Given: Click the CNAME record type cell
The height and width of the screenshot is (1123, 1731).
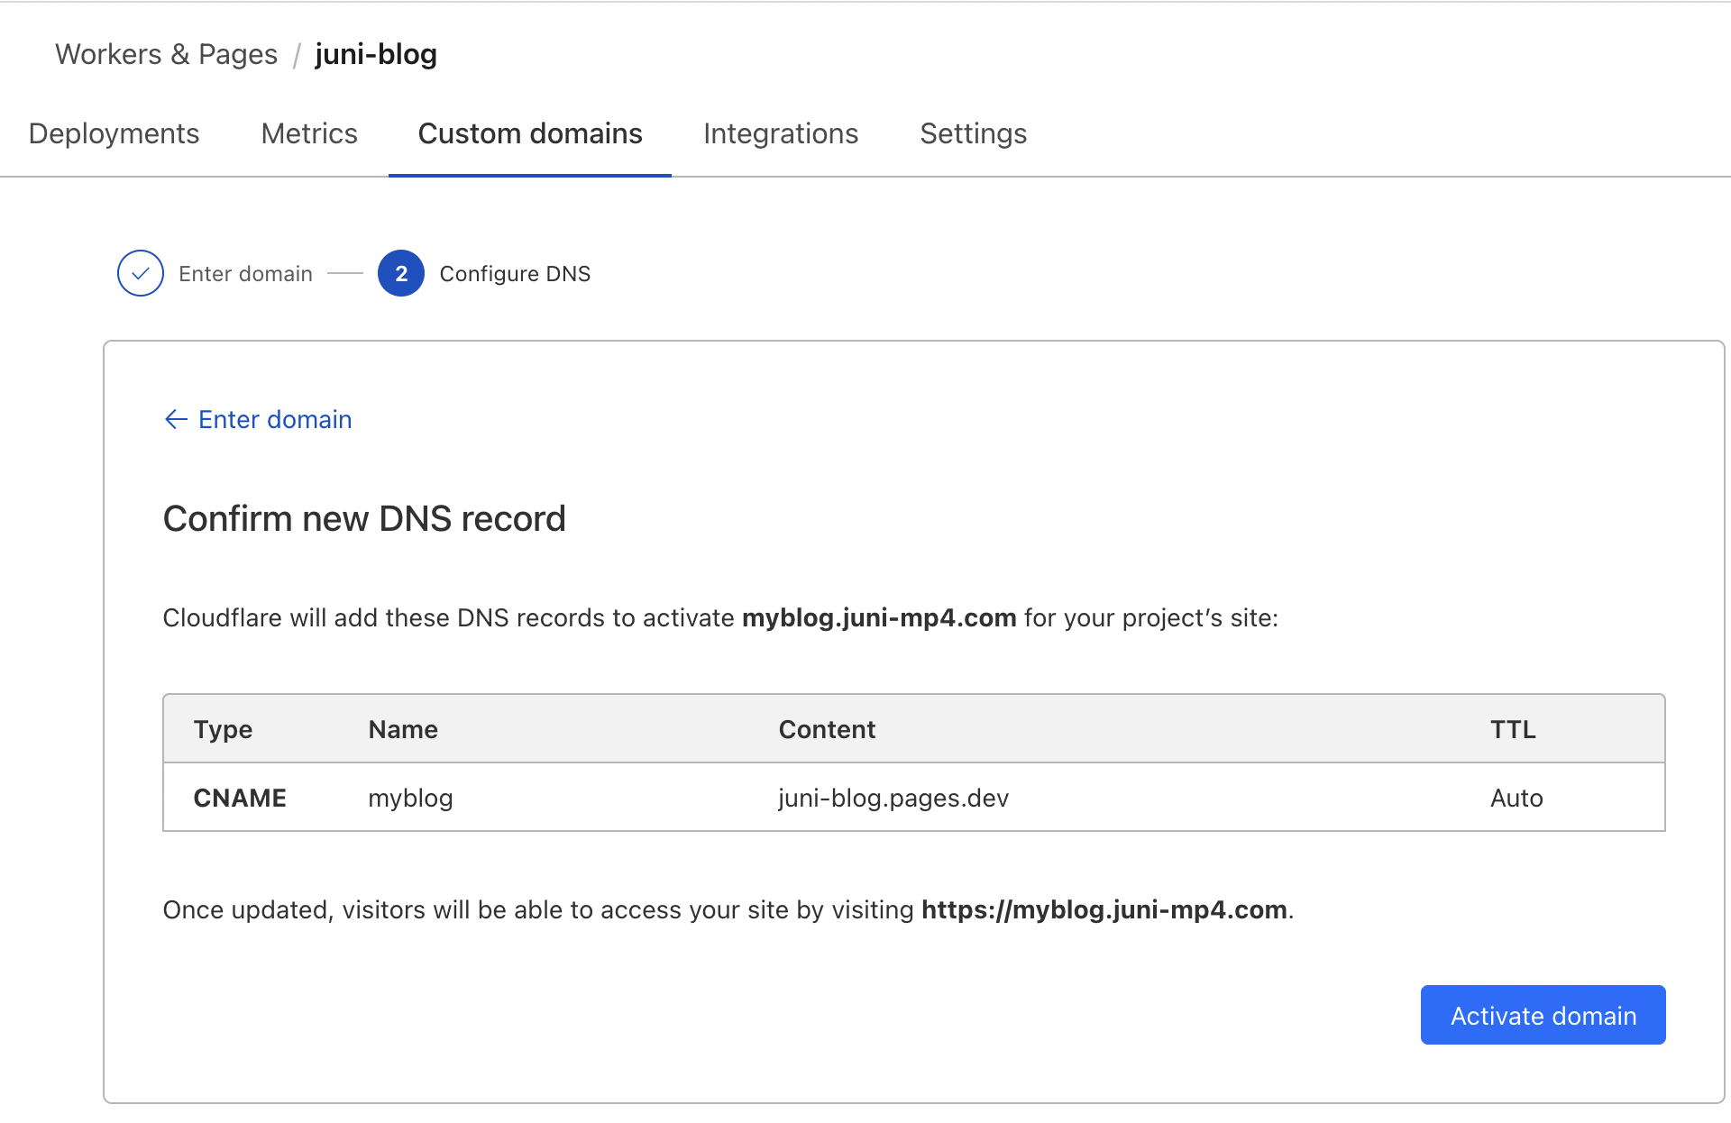Looking at the screenshot, I should (240, 798).
